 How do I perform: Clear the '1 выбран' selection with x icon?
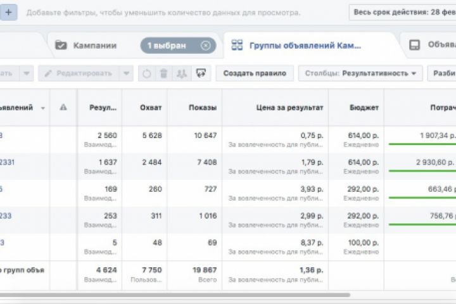(x=206, y=46)
